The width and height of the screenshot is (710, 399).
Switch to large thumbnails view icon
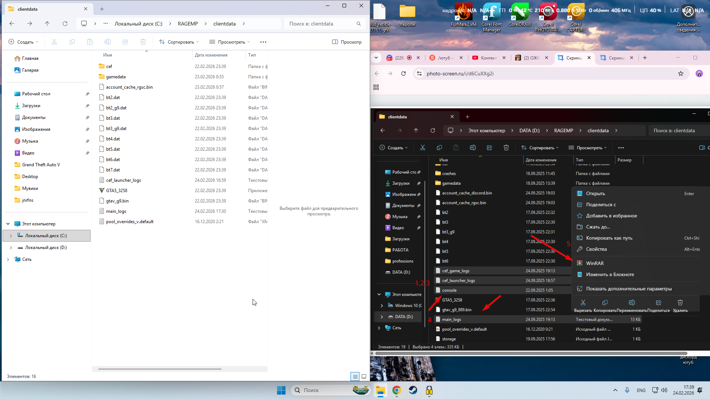click(x=364, y=376)
